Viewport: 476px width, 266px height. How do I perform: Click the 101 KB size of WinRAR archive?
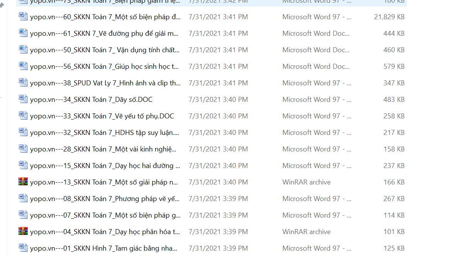point(394,232)
